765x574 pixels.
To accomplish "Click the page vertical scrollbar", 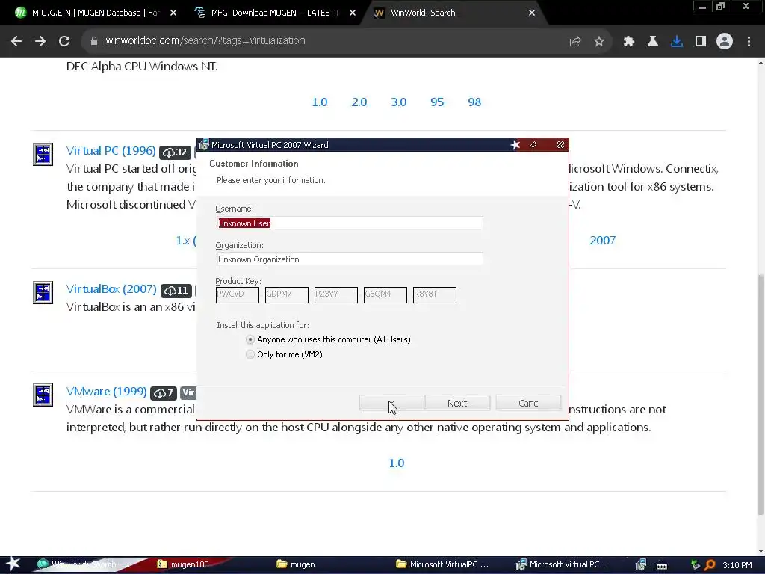I will pyautogui.click(x=761, y=395).
